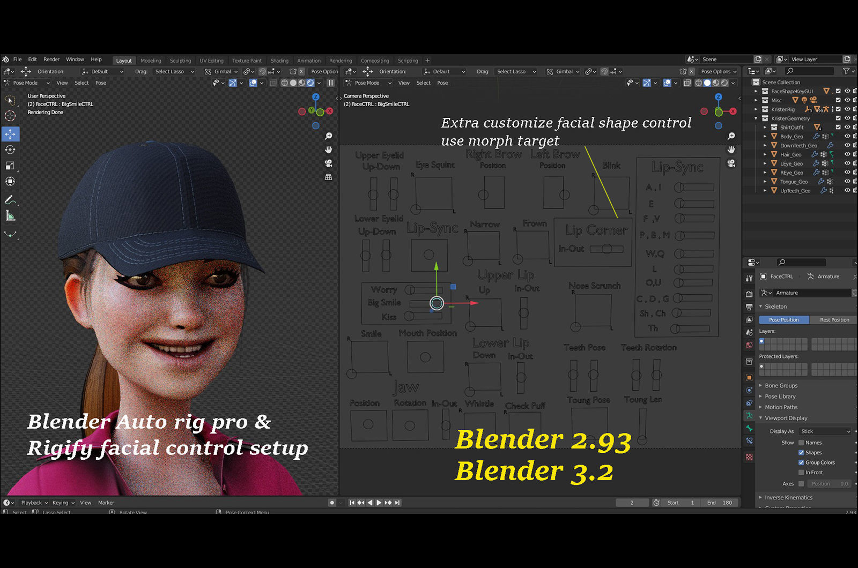Click the zoom magnifier in left viewport

click(329, 136)
